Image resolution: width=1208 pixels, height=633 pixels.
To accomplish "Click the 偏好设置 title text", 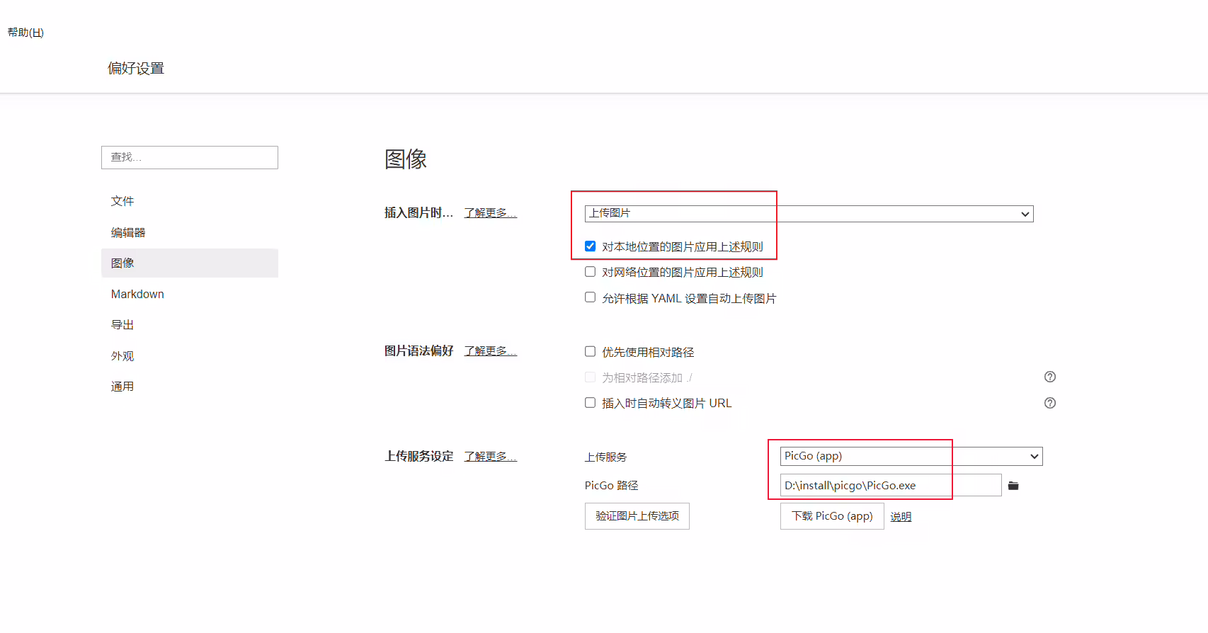I will pos(136,69).
